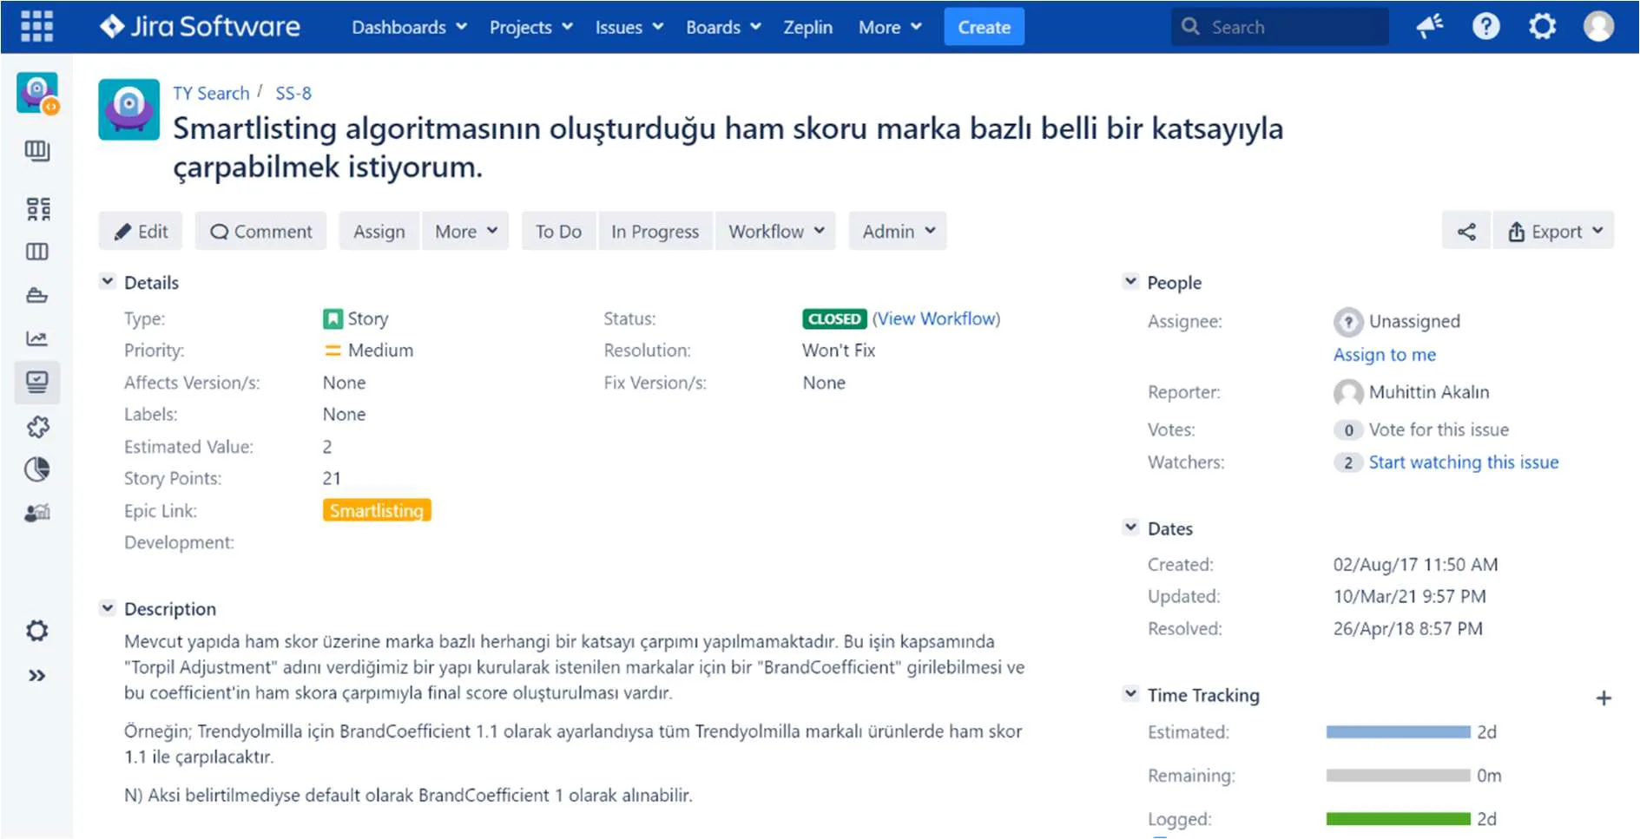Open the Dashboards dropdown menu
This screenshot has height=839, width=1640.
409,27
